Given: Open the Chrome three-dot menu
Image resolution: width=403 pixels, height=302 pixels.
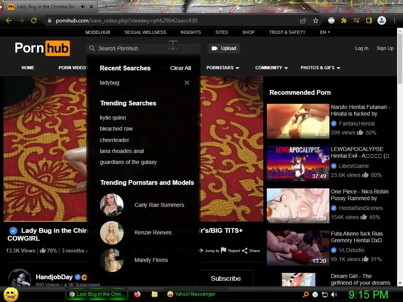Looking at the screenshot, I should click(x=394, y=20).
